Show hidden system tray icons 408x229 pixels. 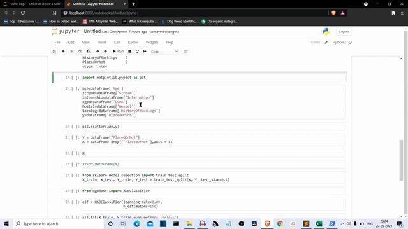pyautogui.click(x=342, y=223)
